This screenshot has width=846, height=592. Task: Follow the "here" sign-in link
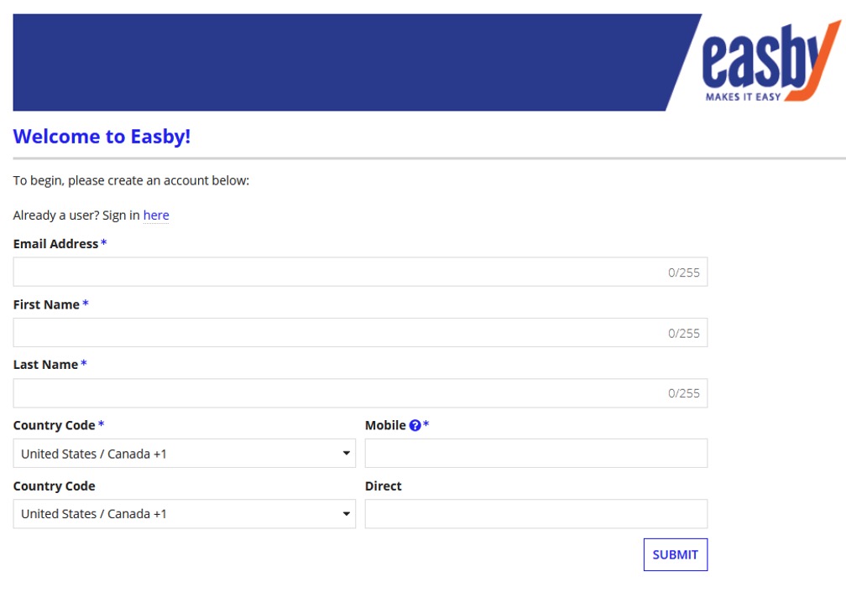coord(156,216)
